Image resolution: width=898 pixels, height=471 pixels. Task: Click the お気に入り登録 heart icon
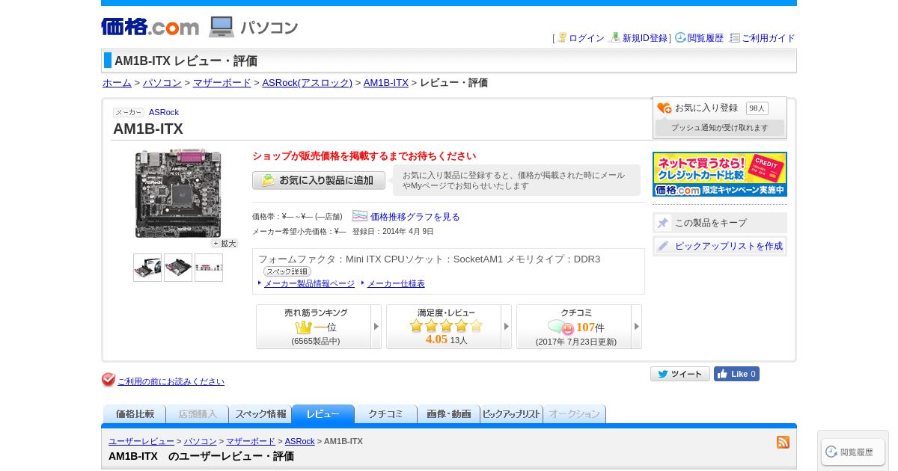(x=665, y=108)
